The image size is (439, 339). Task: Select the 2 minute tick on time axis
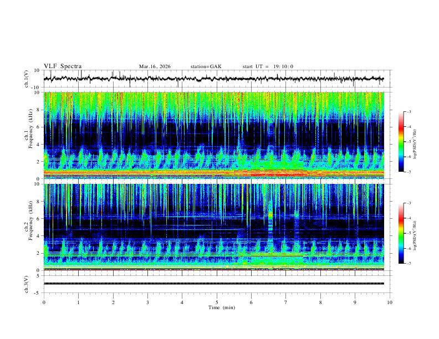pyautogui.click(x=113, y=302)
